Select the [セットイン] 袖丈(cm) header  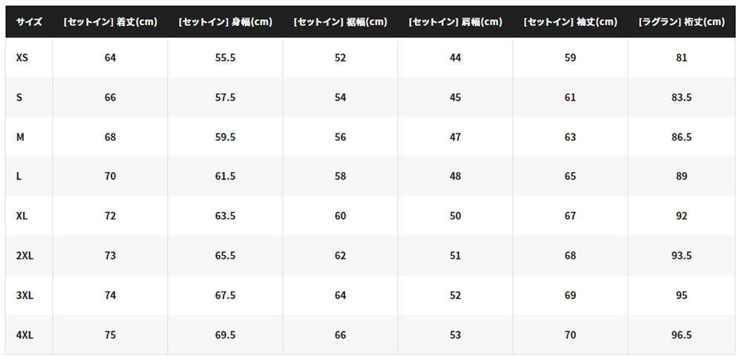click(x=571, y=21)
